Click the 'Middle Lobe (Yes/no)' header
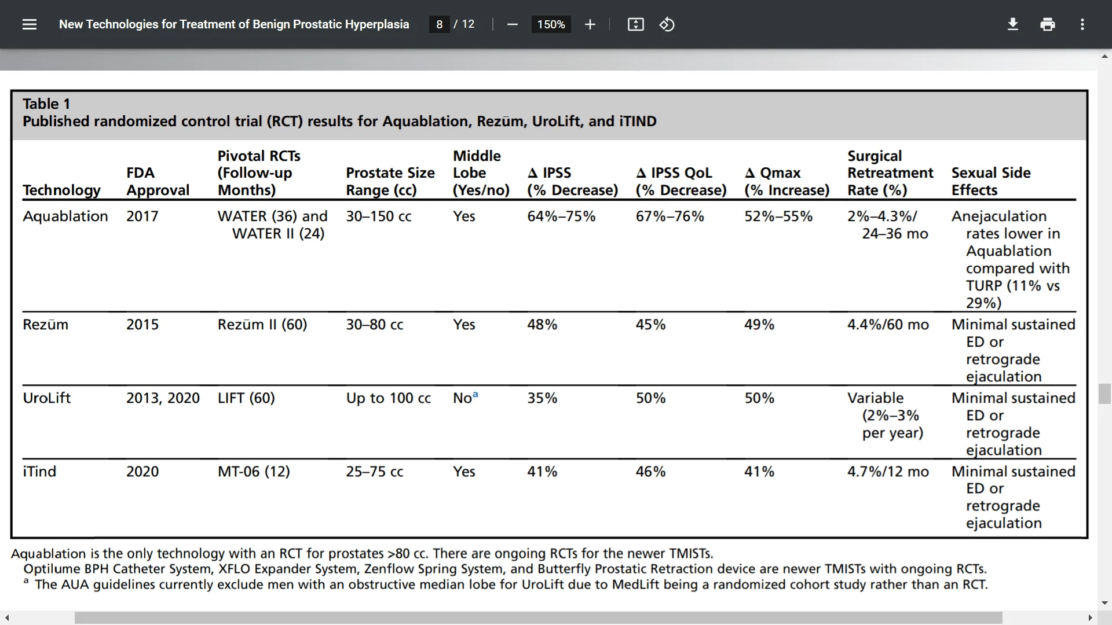Viewport: 1112px width, 625px height. pyautogui.click(x=481, y=172)
